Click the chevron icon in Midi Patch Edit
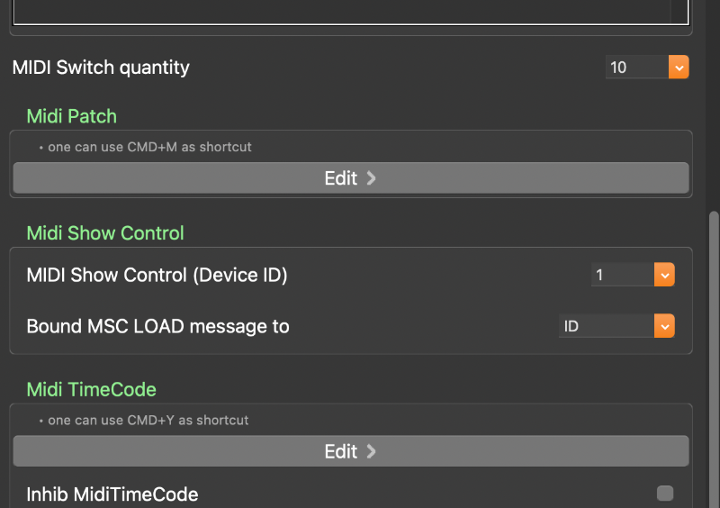 (372, 178)
